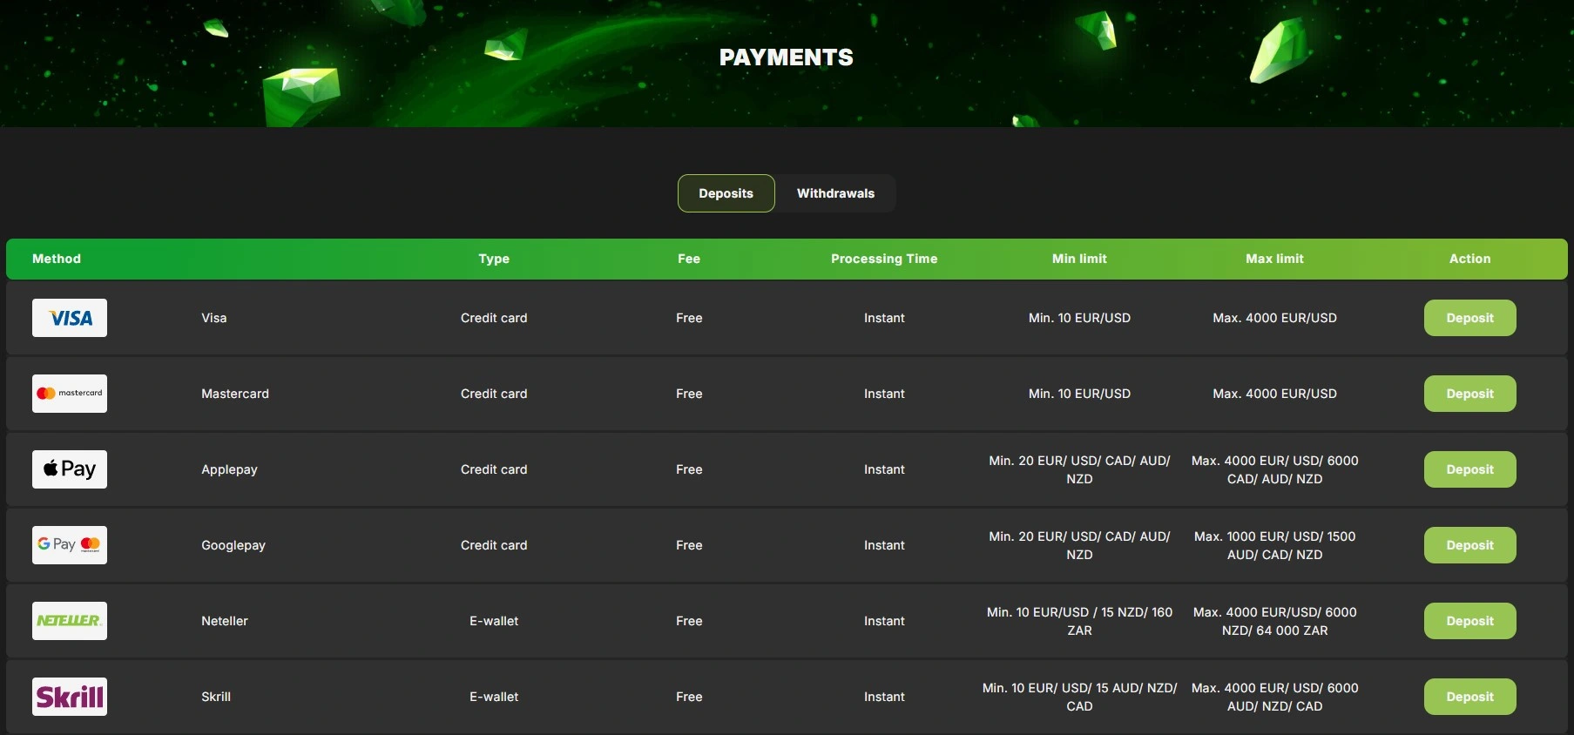Viewport: 1574px width, 735px height.
Task: Choose Deposit for Applepay
Action: coord(1470,469)
